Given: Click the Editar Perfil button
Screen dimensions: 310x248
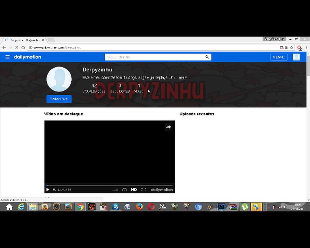Looking at the screenshot, I should (59, 99).
